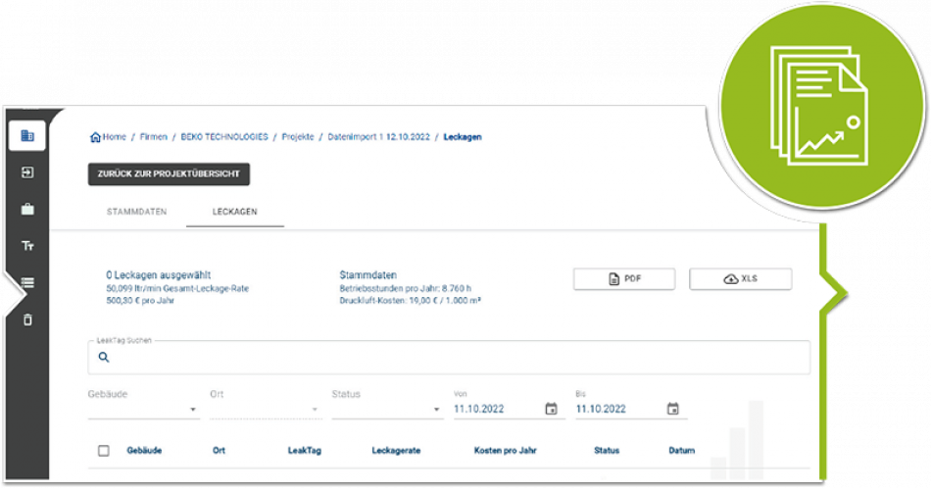Export leak list as XLS

pyautogui.click(x=741, y=279)
